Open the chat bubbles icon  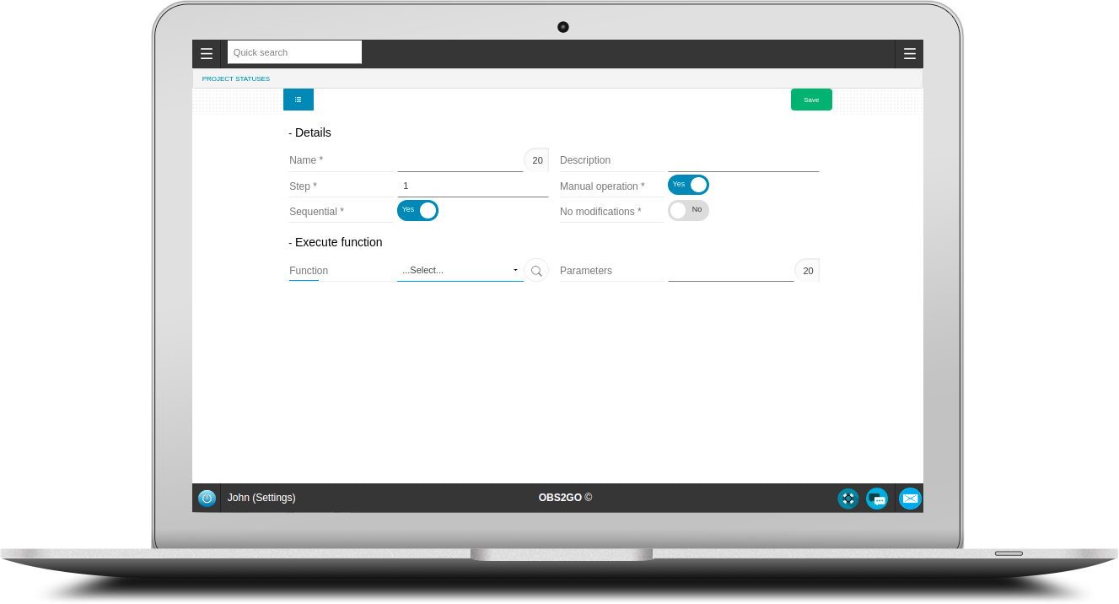click(x=877, y=499)
